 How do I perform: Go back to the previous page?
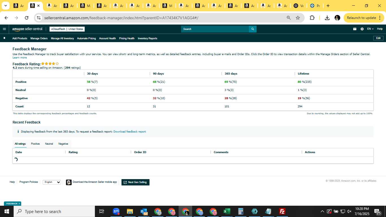coord(6,18)
